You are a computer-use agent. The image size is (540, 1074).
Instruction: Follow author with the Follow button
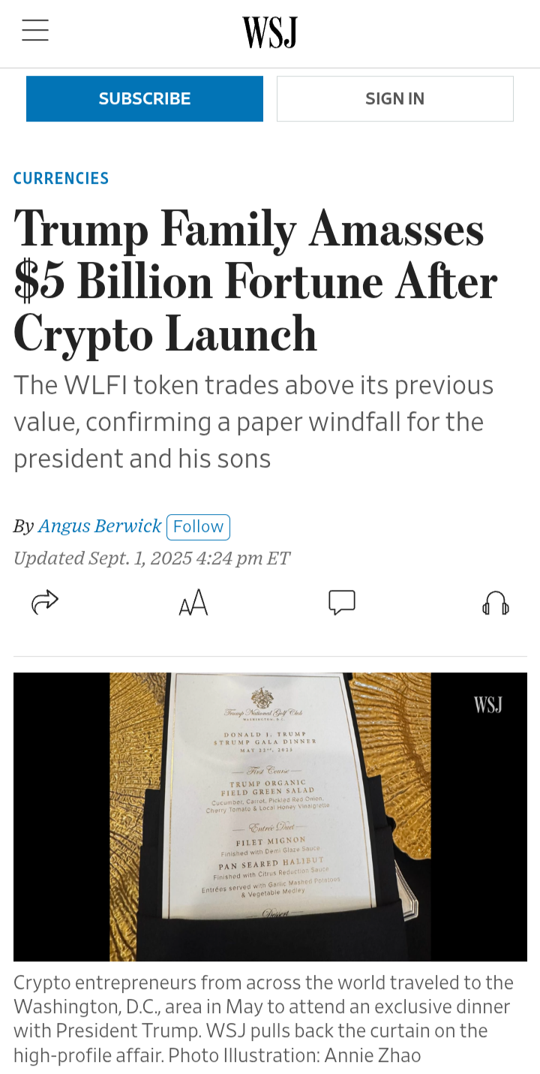tap(198, 527)
